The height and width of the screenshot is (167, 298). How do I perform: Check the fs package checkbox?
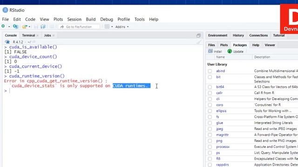tap(210, 117)
